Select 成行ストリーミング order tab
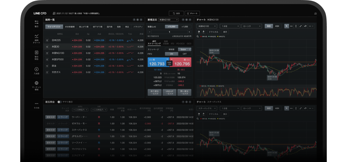 [154, 43]
